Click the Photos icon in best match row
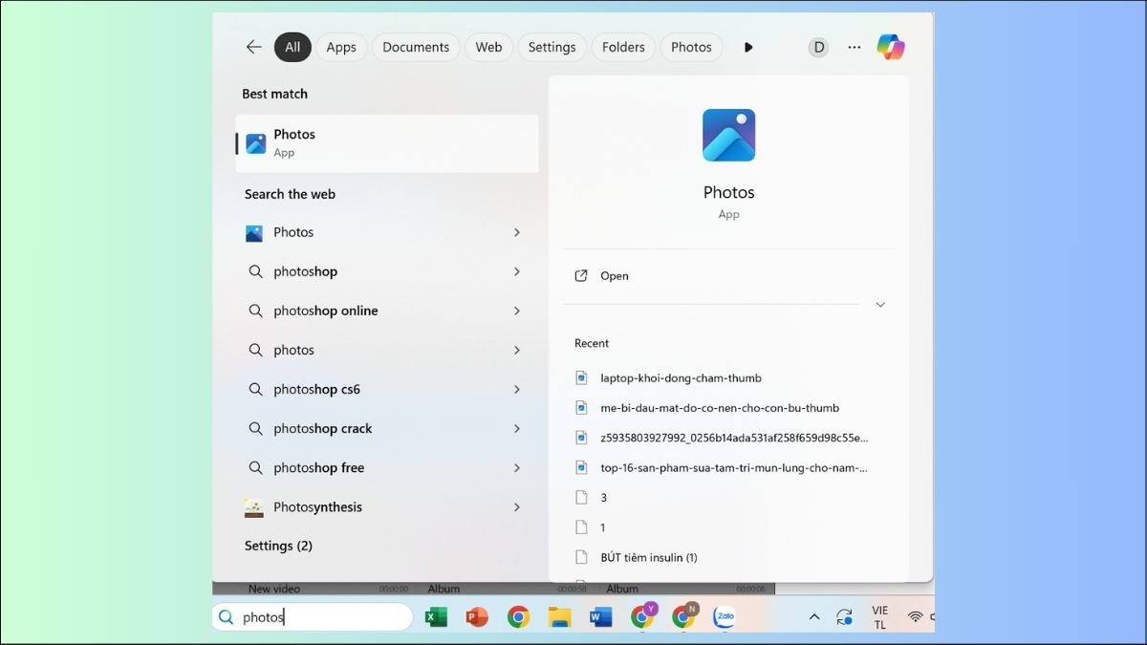This screenshot has width=1147, height=645. (256, 143)
